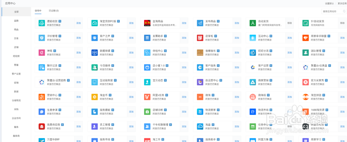This screenshot has width=347, height=142.
Task: Click 移除 for 自动发货
Action: tap(289, 23)
